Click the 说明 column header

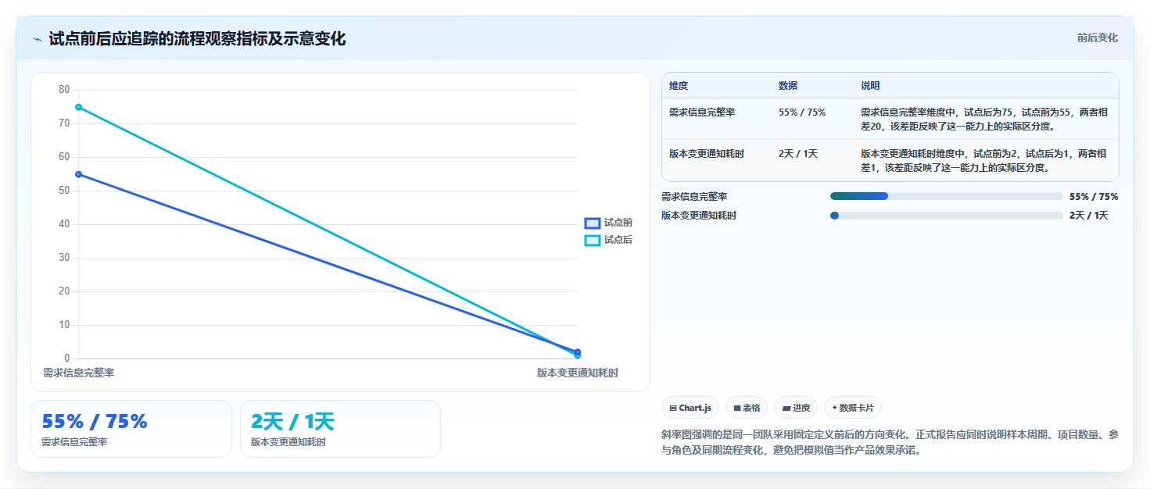pos(870,86)
